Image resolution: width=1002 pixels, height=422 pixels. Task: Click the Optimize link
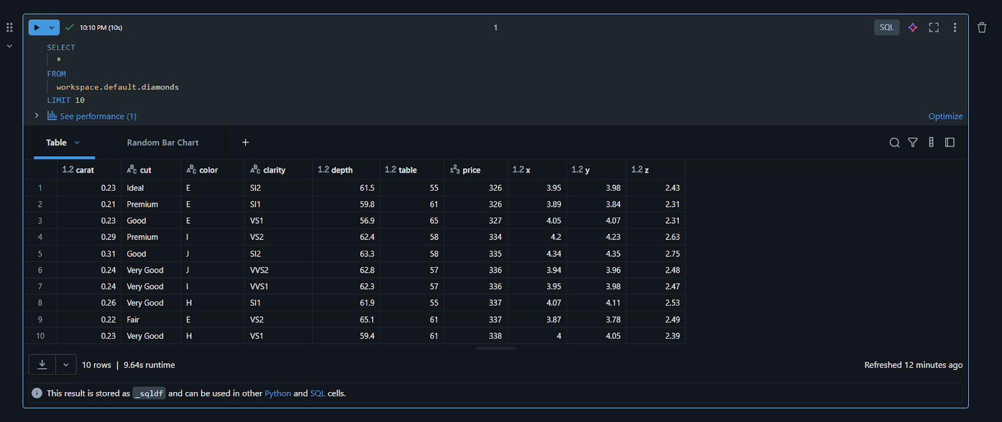[945, 116]
